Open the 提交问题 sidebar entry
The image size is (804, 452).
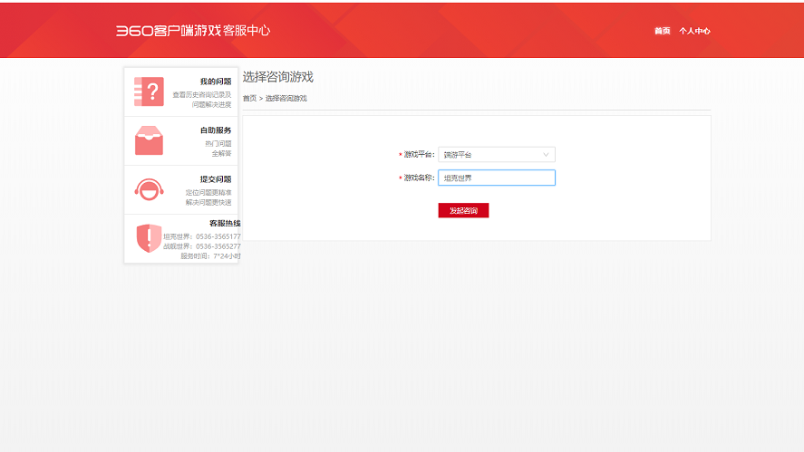(x=181, y=189)
